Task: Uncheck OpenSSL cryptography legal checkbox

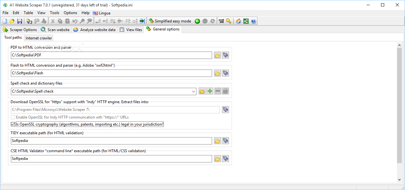Action: click(13, 124)
